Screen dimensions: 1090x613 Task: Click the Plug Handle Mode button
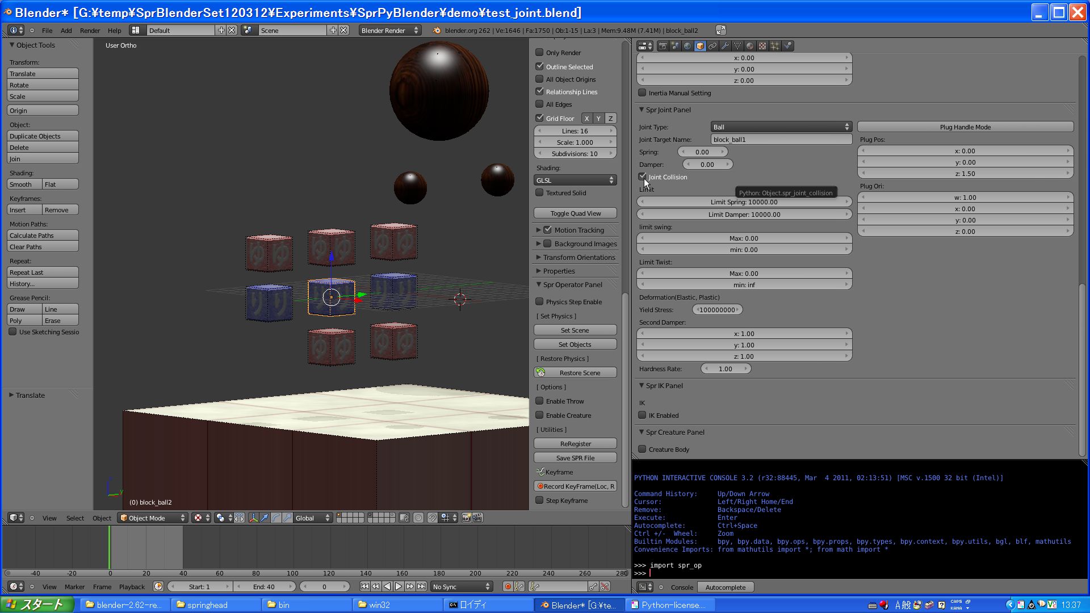pyautogui.click(x=965, y=127)
